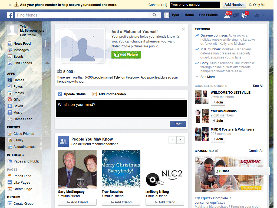Image resolution: width=277 pixels, height=208 pixels.
Task: Join You win auctions group
Action: tap(218, 121)
